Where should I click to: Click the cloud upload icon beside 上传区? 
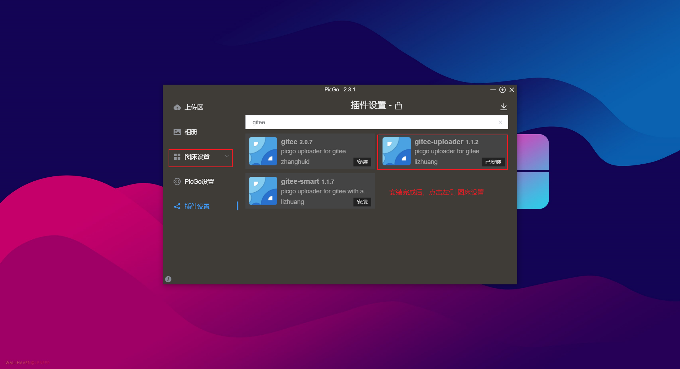click(x=177, y=107)
